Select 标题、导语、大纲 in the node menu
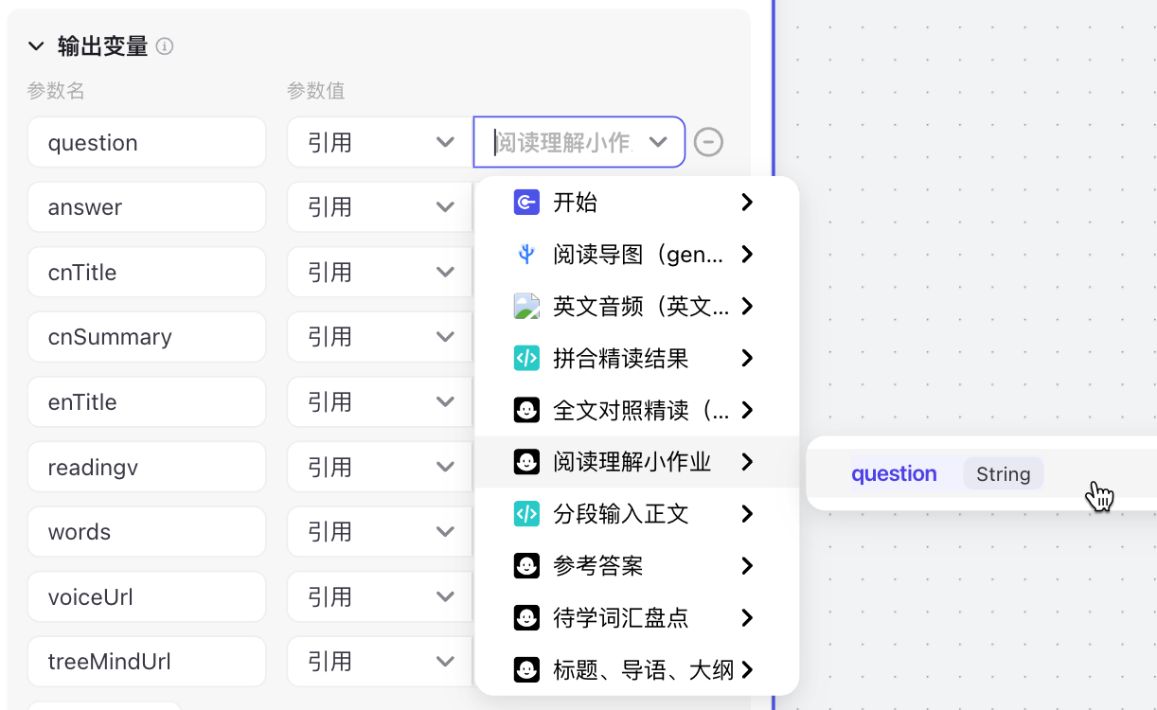The height and width of the screenshot is (710, 1157). coord(636,670)
